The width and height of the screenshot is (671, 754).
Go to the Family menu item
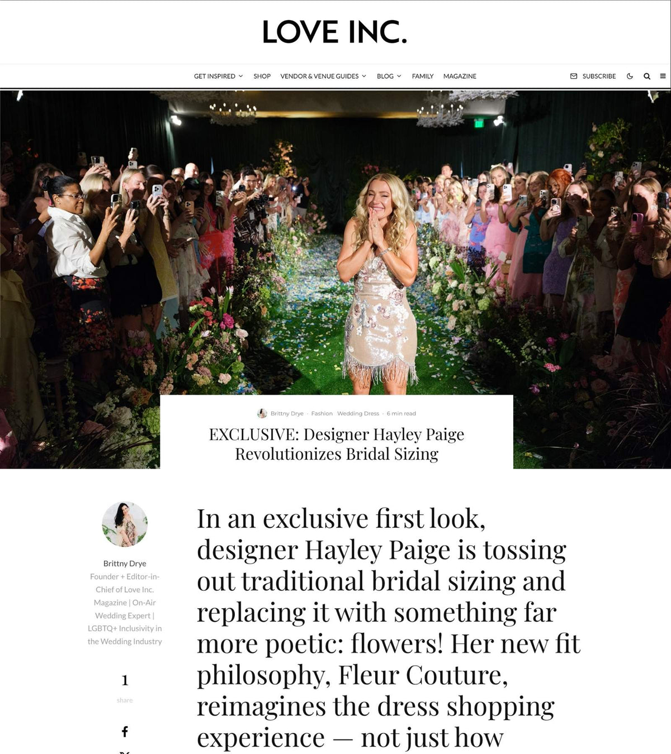pos(423,76)
